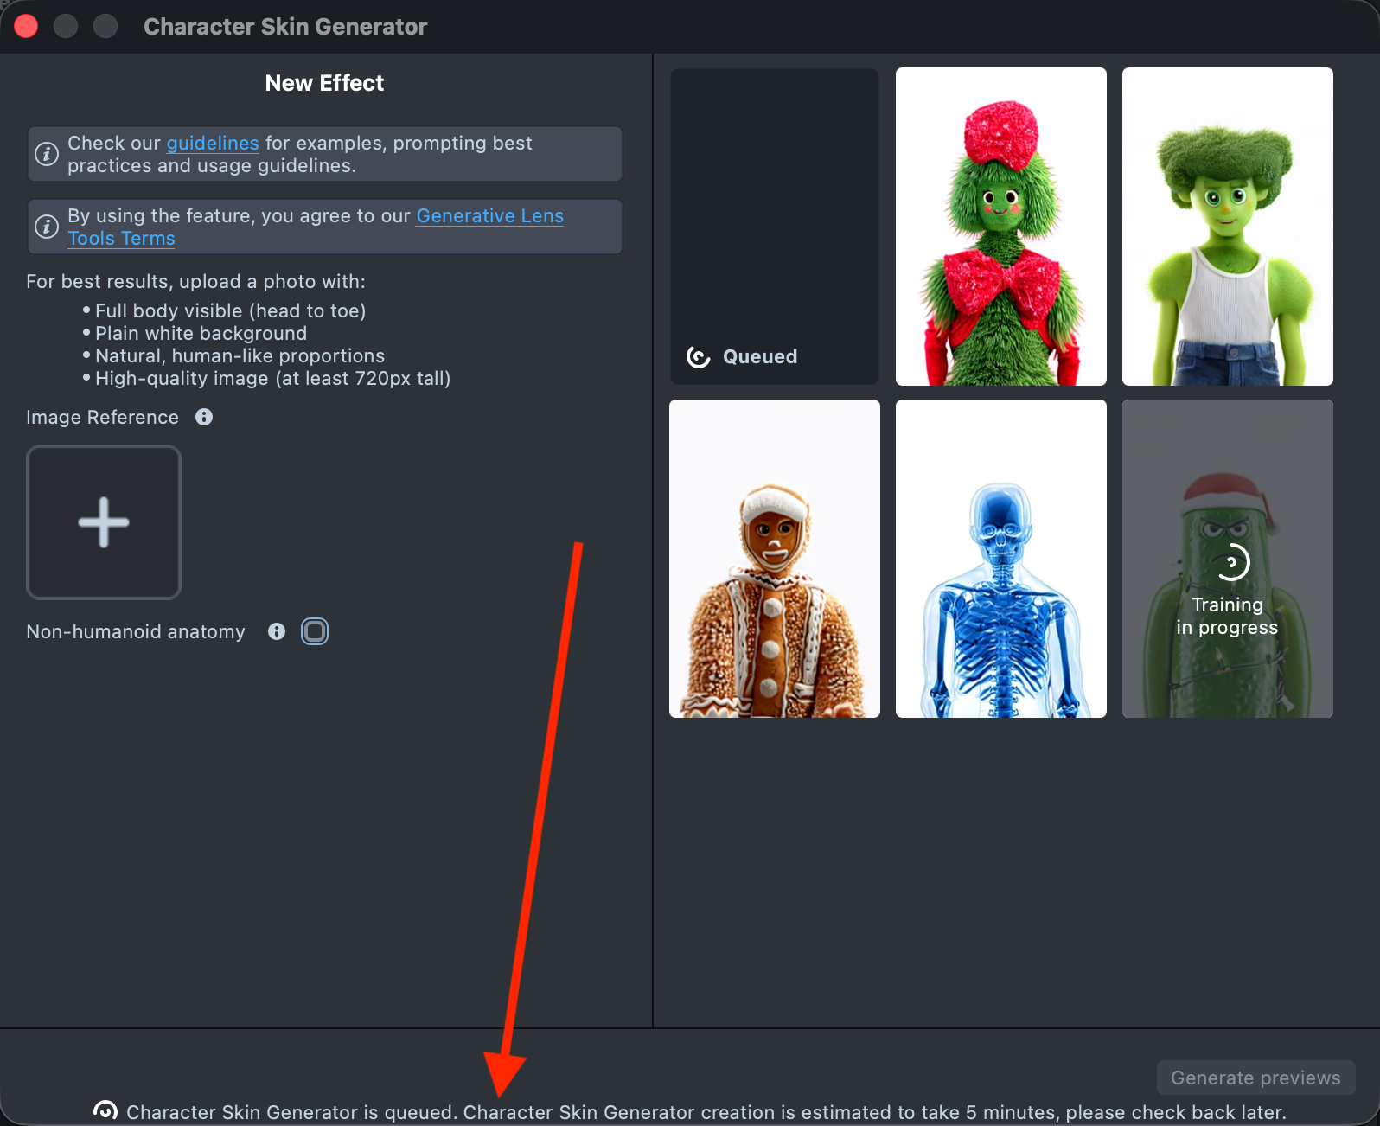Image resolution: width=1380 pixels, height=1126 pixels.
Task: Click the info icon beside Non-humanoid anatomy
Action: tap(277, 631)
